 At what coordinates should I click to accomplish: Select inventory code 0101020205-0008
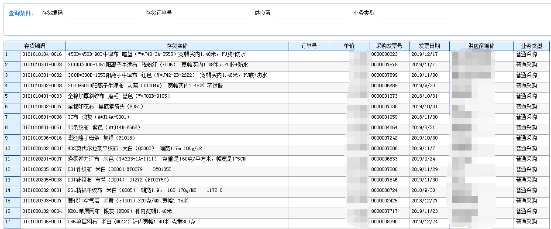(x=42, y=180)
